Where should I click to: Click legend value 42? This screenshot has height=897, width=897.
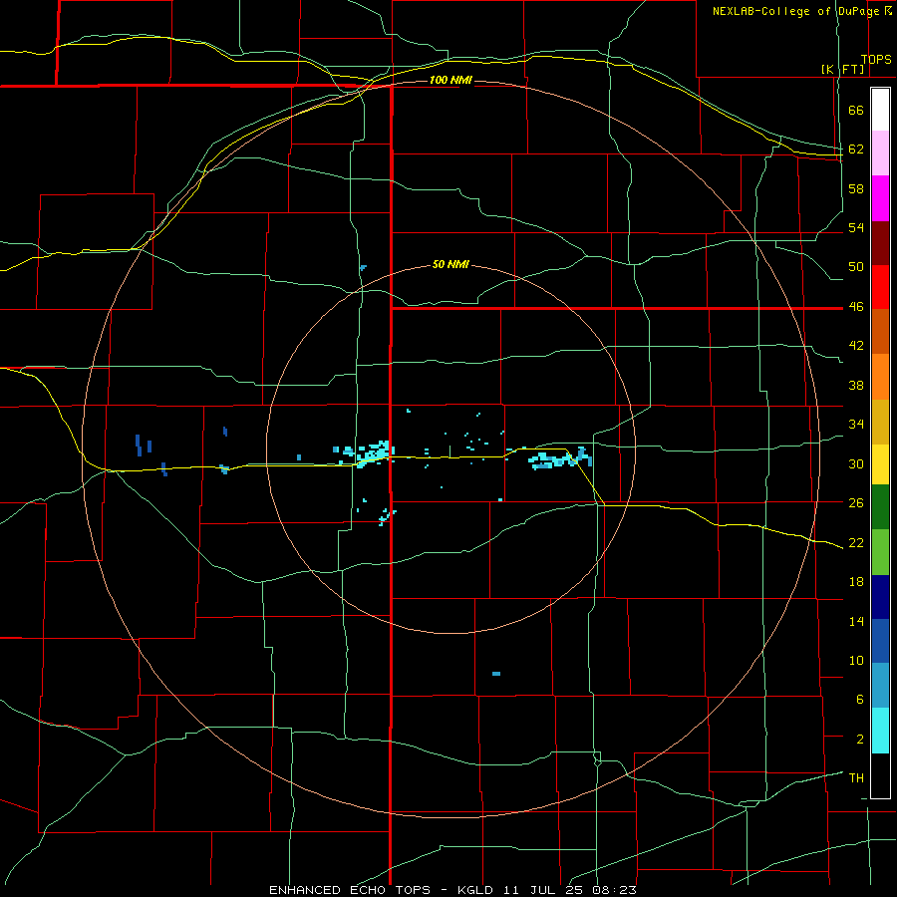pyautogui.click(x=856, y=346)
